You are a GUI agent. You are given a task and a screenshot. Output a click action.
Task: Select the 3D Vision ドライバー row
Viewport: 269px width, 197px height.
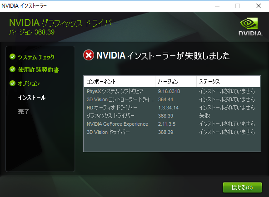click(x=172, y=132)
